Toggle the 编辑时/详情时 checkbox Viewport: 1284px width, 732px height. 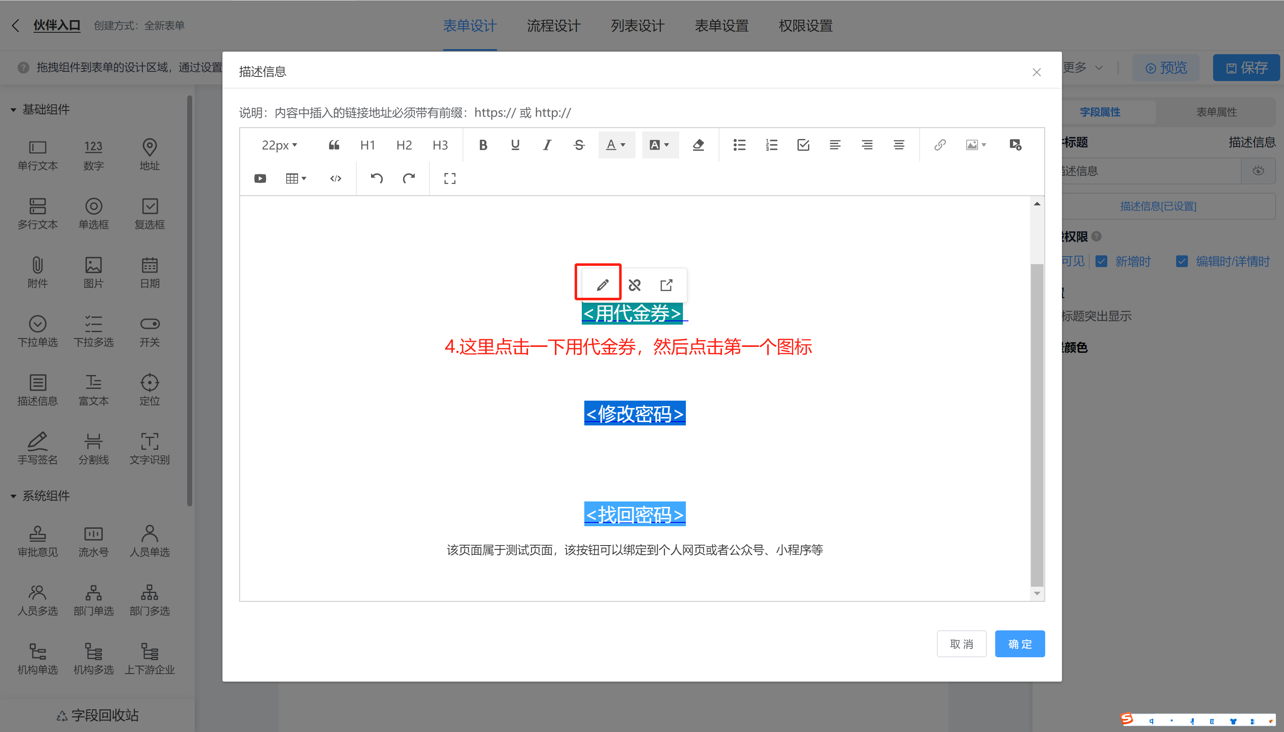pos(1182,261)
